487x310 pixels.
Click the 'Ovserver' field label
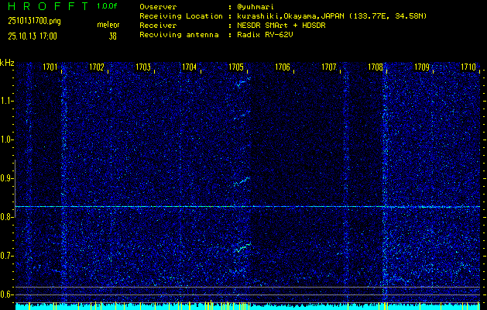[x=158, y=7]
